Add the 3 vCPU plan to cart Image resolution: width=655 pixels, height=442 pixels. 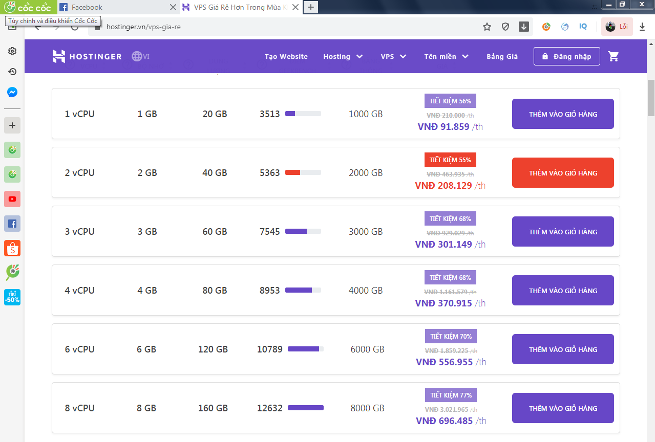pos(563,232)
